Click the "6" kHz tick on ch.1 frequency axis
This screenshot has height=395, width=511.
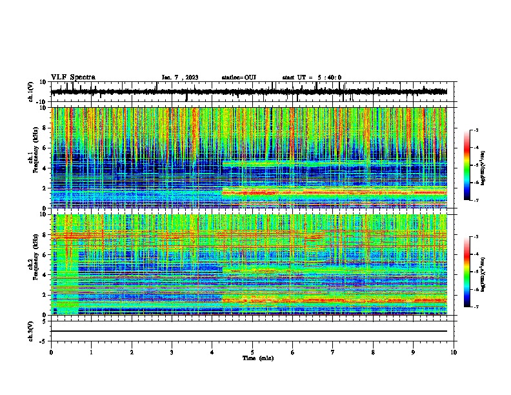pos(45,148)
